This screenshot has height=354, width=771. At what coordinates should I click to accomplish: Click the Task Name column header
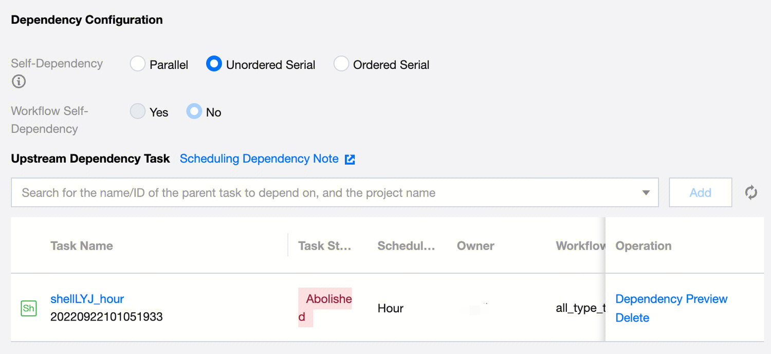(x=82, y=246)
